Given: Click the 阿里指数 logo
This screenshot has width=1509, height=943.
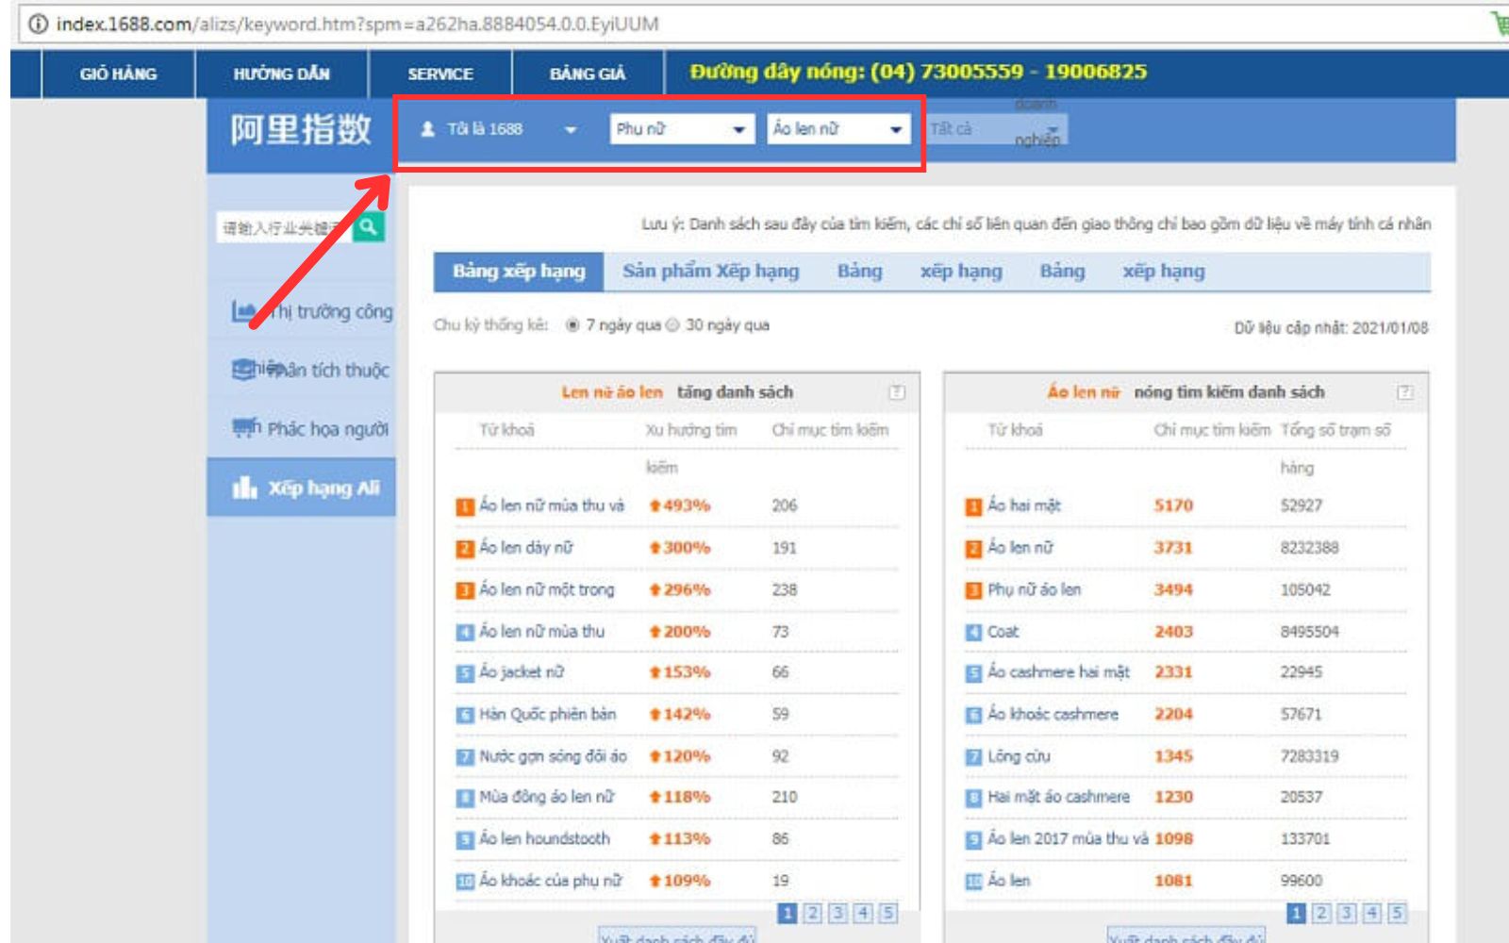Looking at the screenshot, I should 301,129.
